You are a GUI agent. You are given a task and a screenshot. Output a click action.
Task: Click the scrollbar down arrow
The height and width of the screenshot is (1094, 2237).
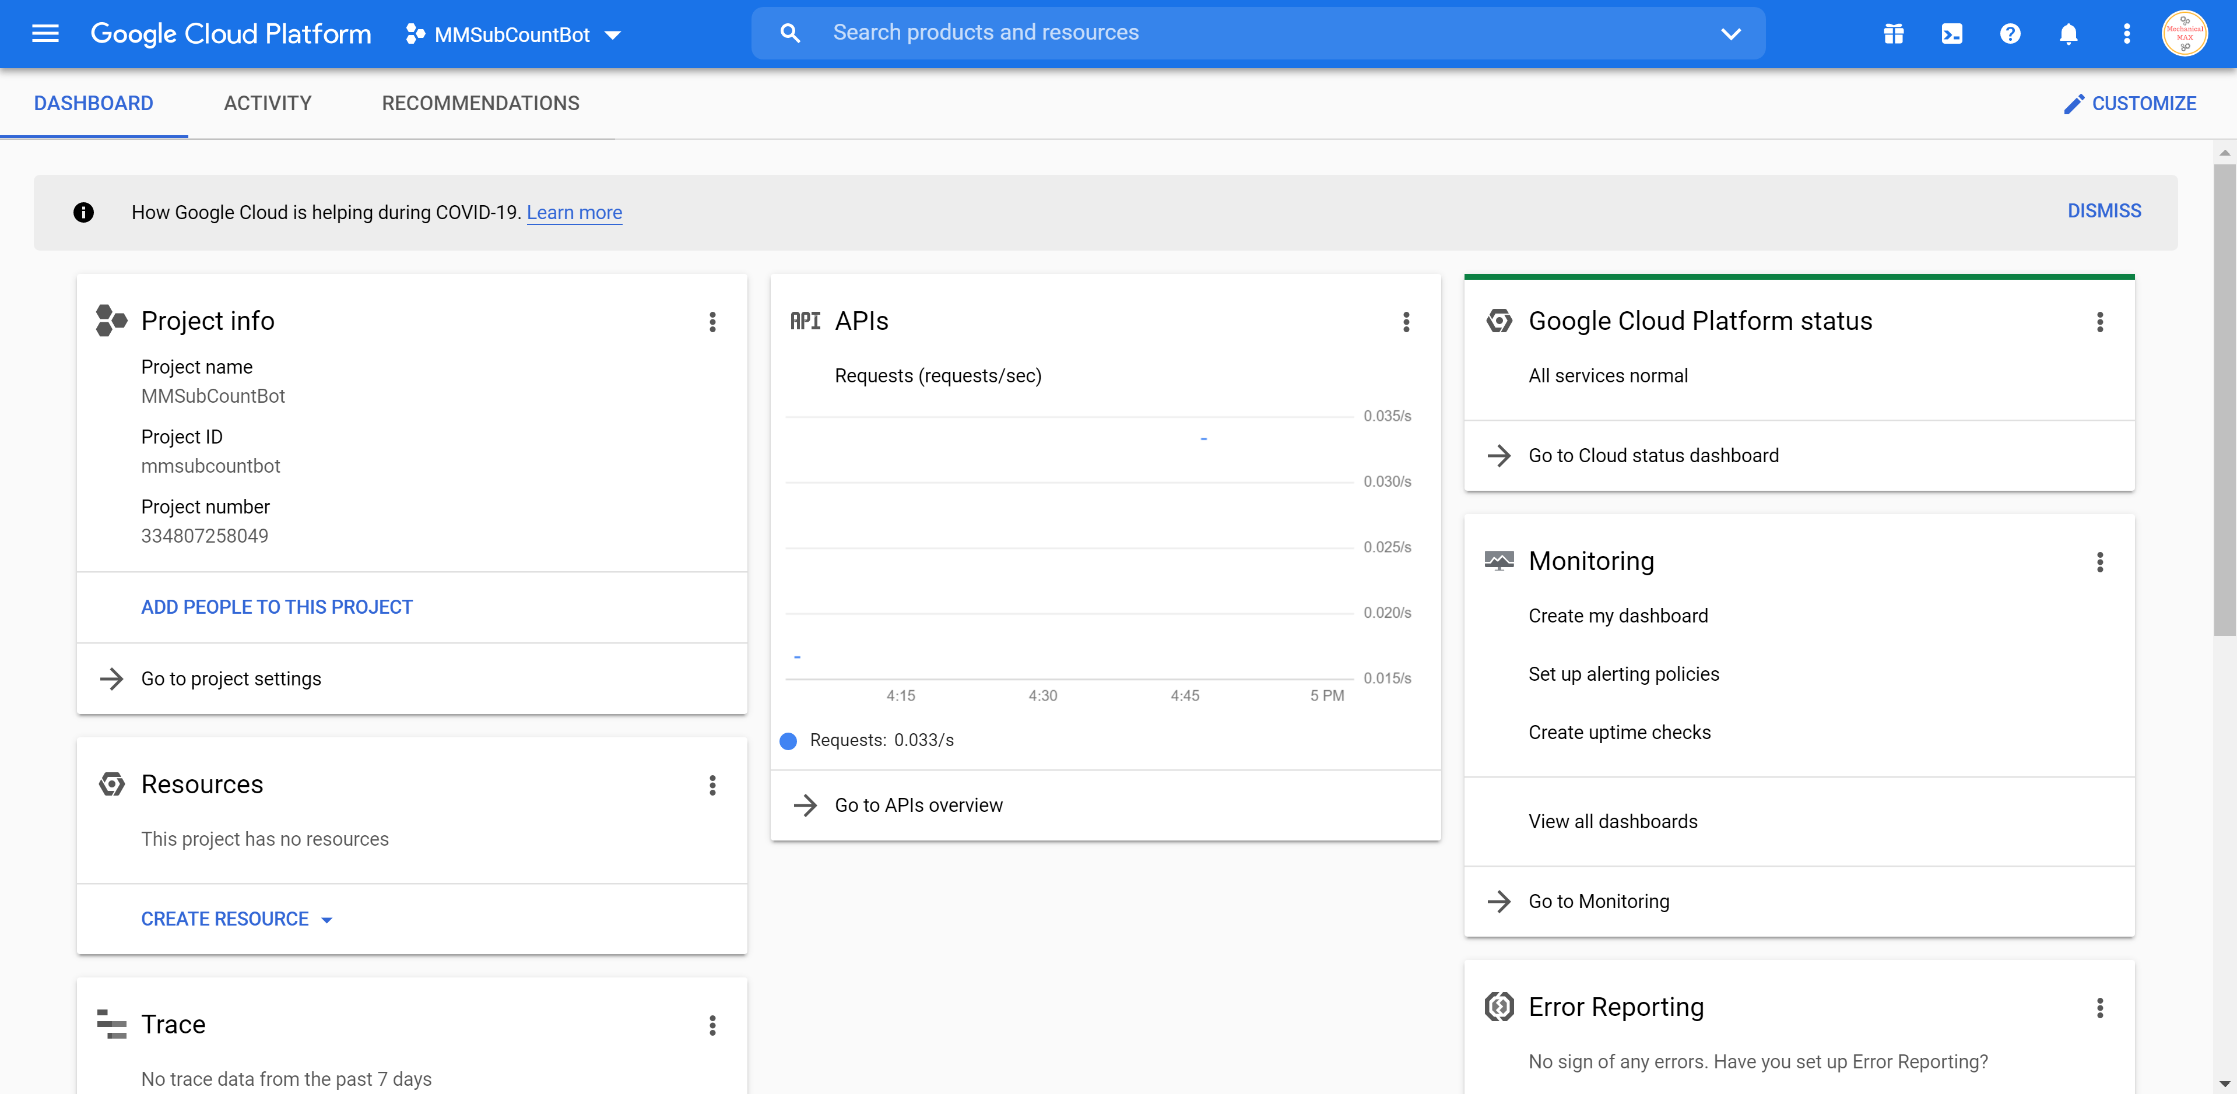(x=2224, y=1085)
